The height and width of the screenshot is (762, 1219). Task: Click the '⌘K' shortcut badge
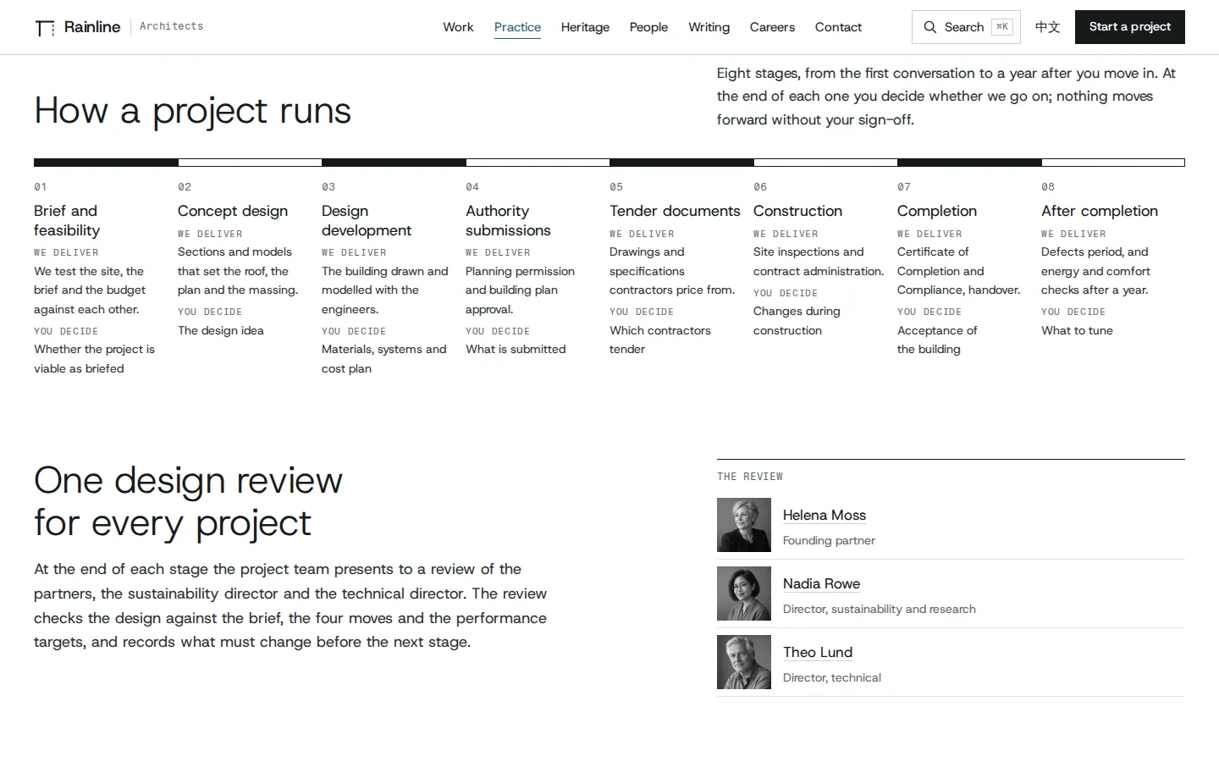click(1001, 27)
